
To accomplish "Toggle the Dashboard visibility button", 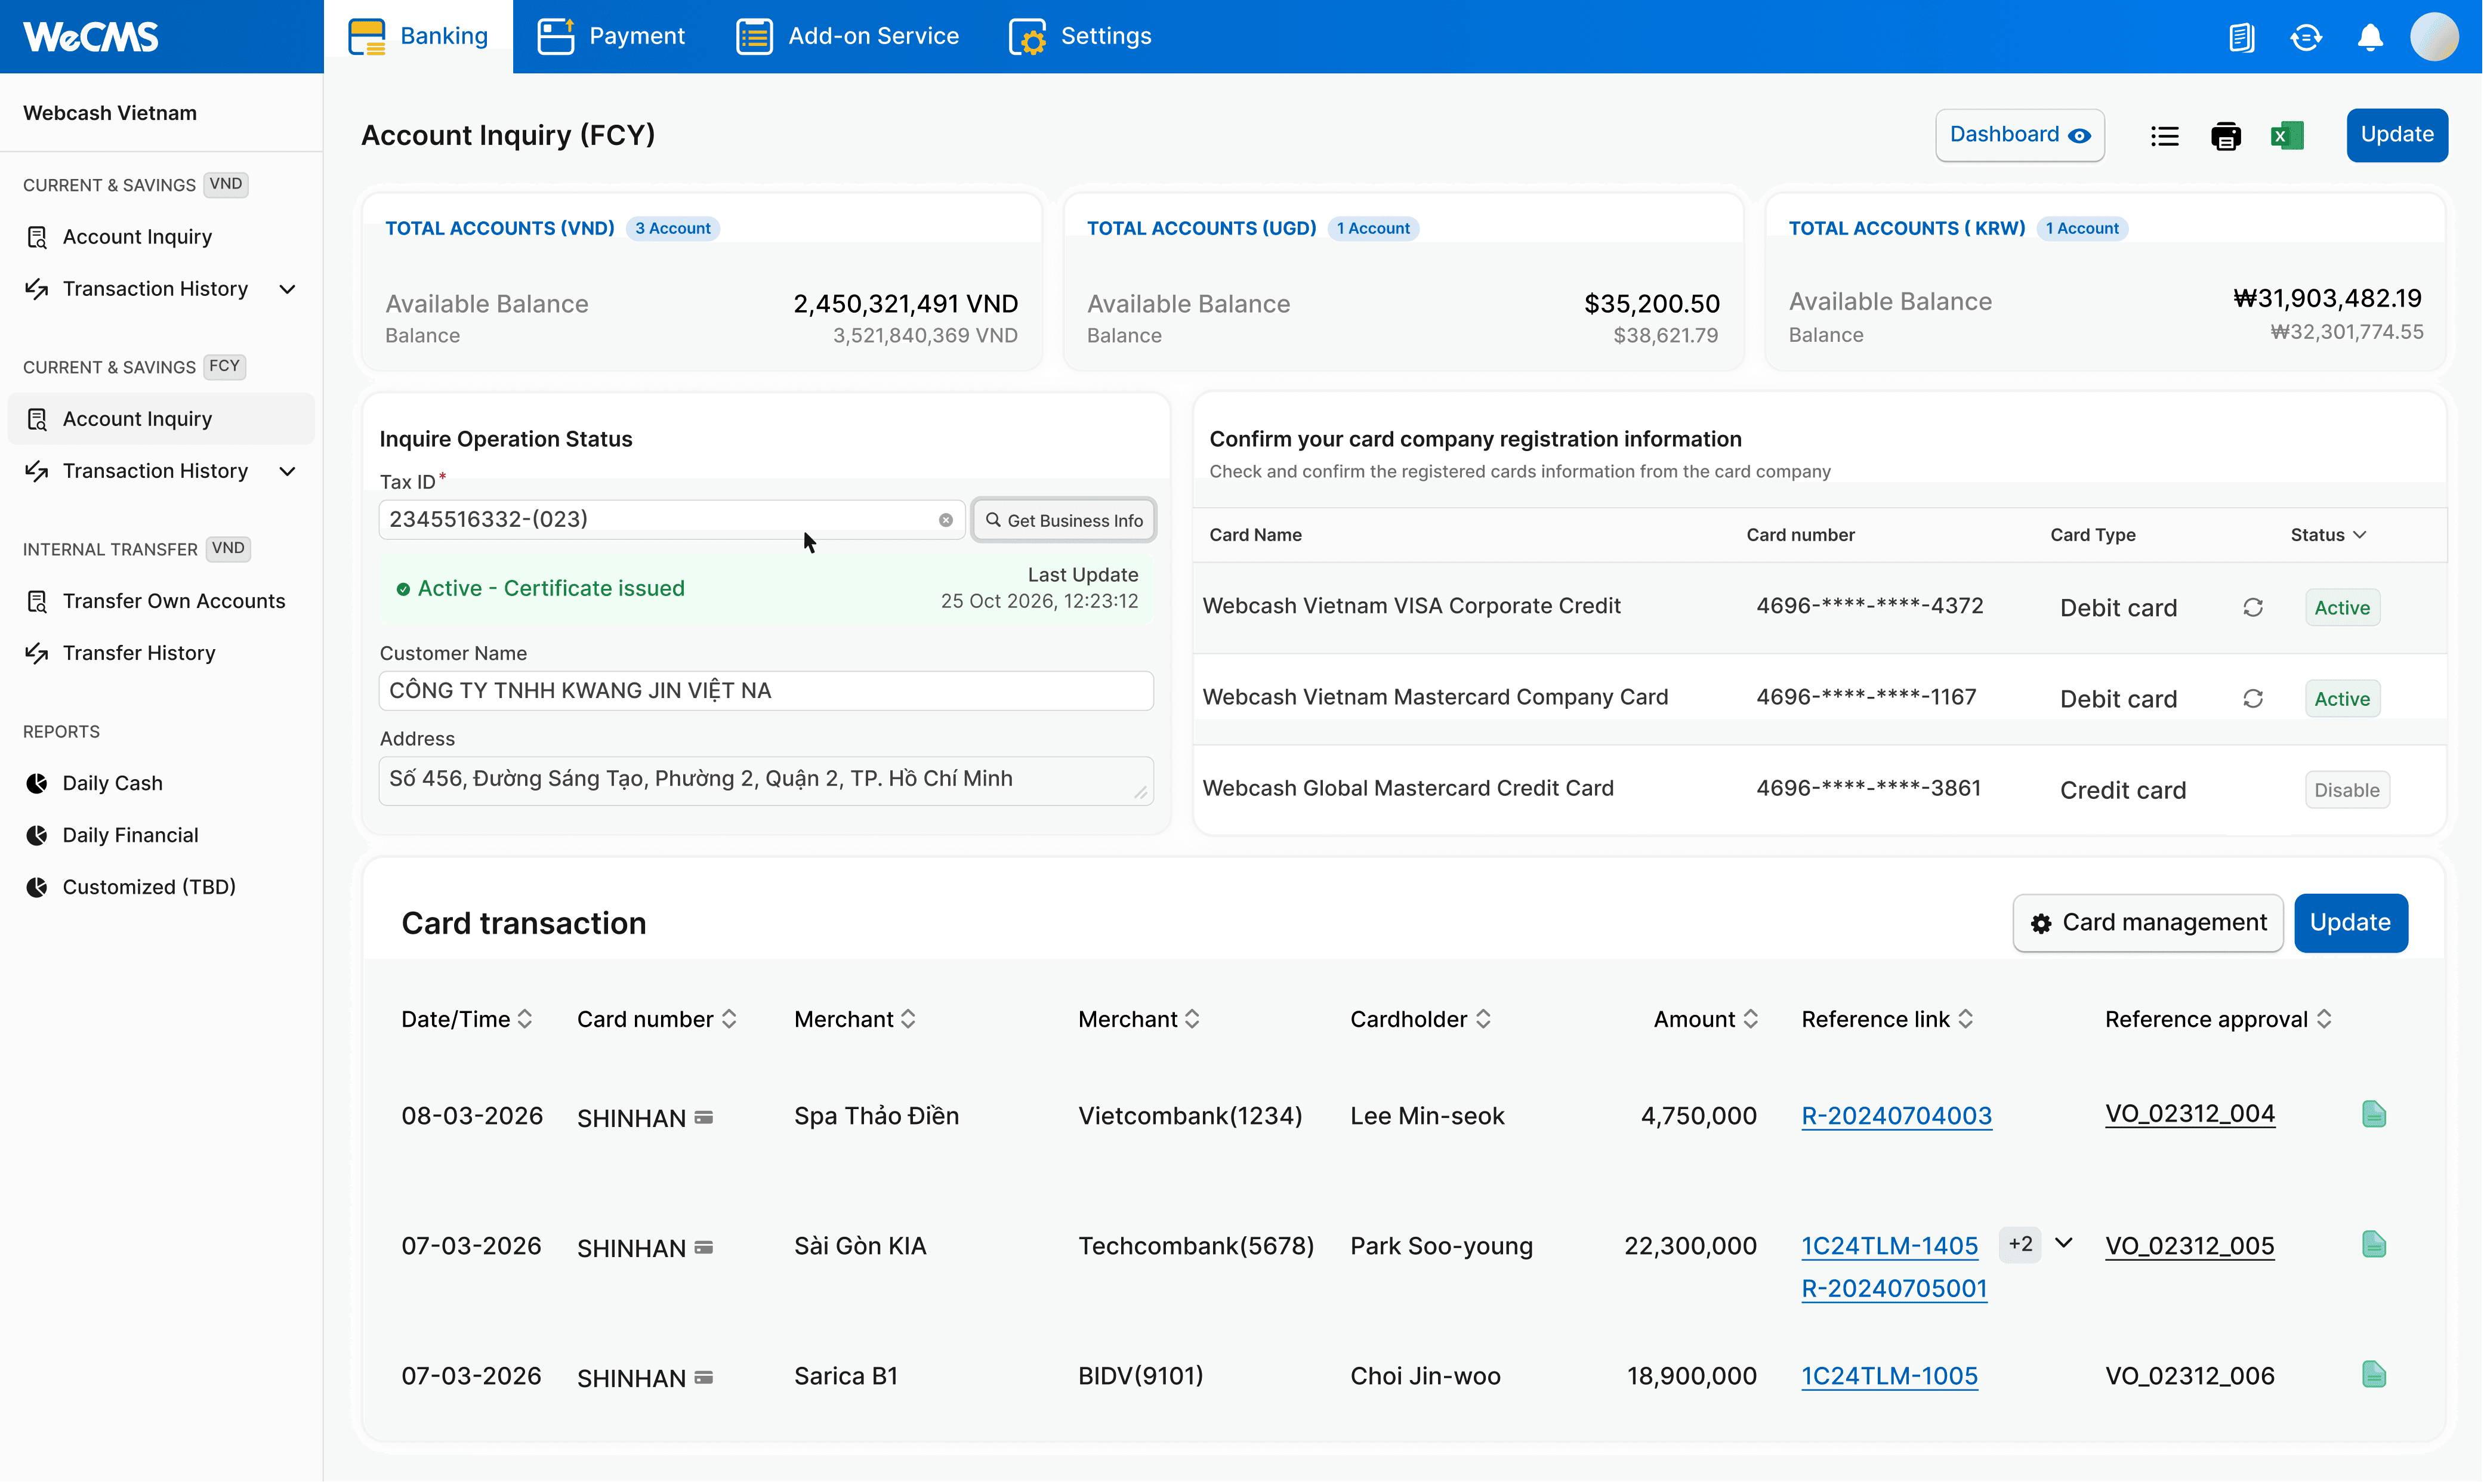I will [x=2019, y=135].
